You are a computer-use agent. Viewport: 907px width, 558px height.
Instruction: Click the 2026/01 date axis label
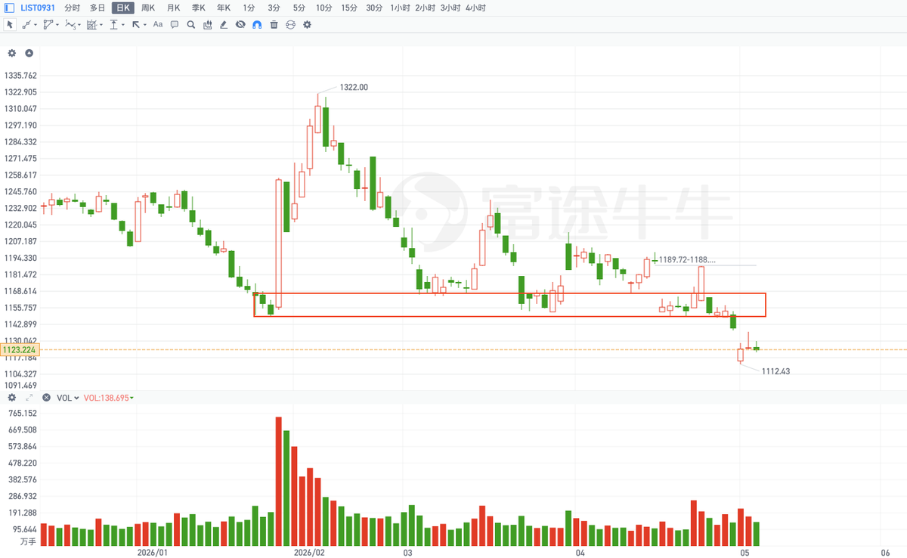click(152, 553)
